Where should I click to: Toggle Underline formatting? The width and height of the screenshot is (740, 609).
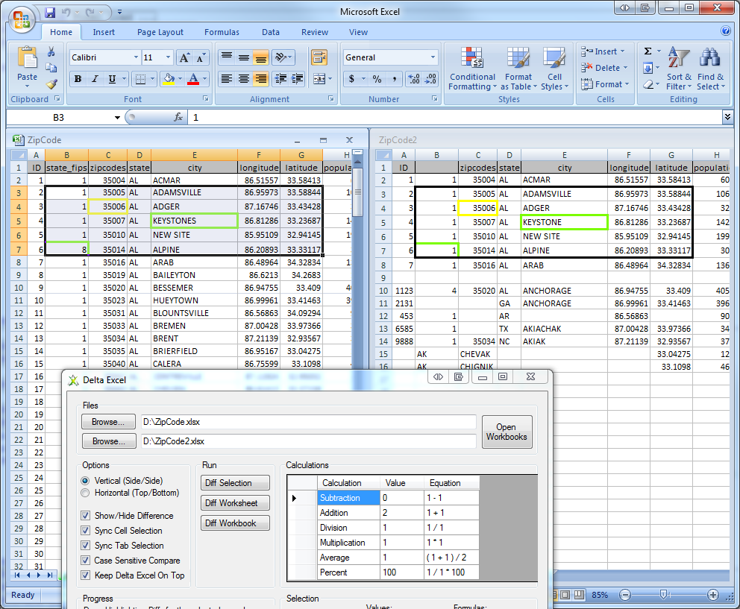tap(112, 79)
